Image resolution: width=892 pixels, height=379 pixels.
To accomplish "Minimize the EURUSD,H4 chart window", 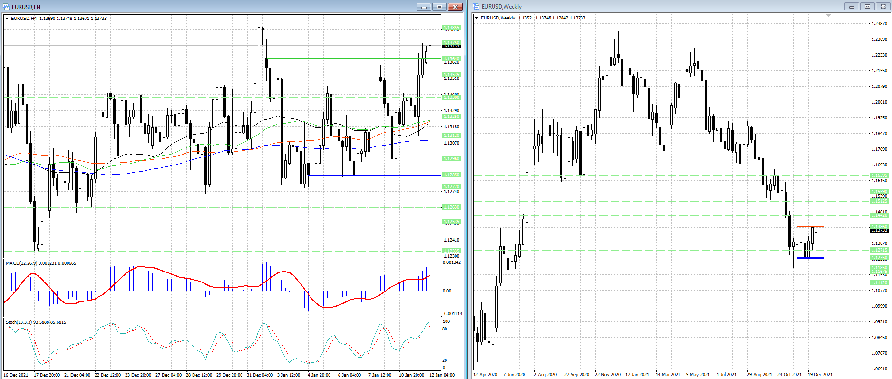I will (x=423, y=7).
